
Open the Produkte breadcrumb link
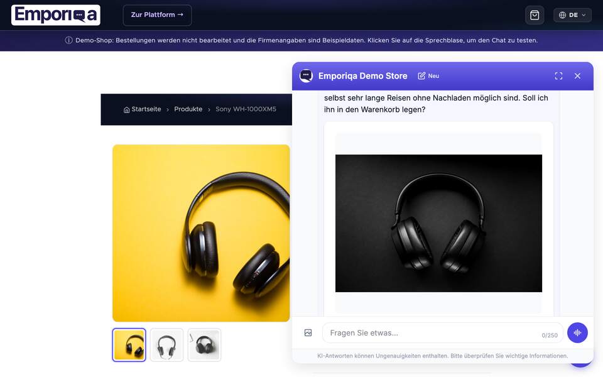click(188, 109)
